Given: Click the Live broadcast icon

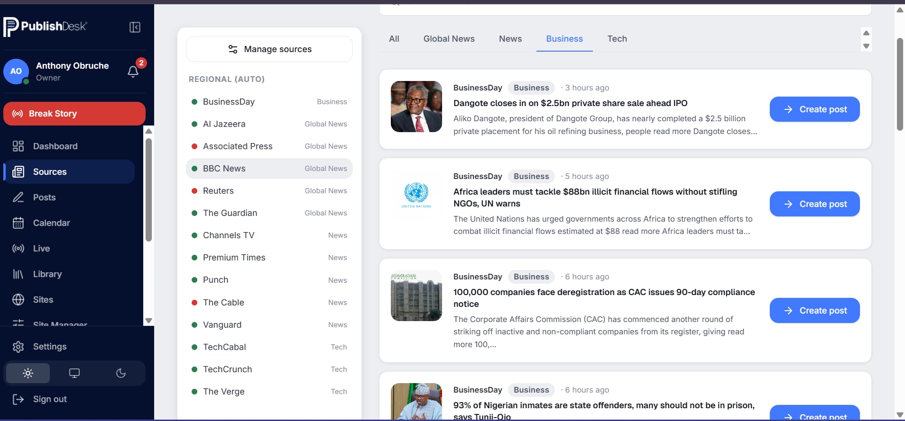Looking at the screenshot, I should point(18,249).
